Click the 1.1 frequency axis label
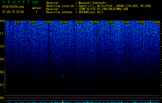The height and width of the screenshot is (103, 162). (x=2, y=34)
